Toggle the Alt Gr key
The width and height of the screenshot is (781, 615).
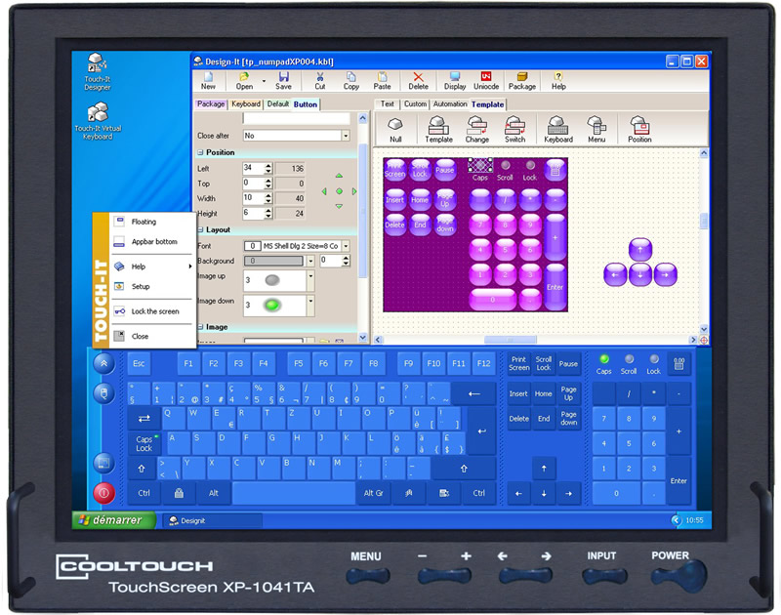(x=373, y=493)
